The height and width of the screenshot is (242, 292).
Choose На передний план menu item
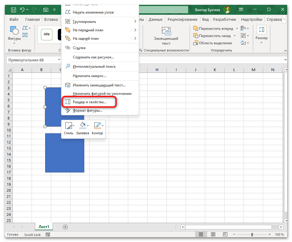[x=97, y=30]
